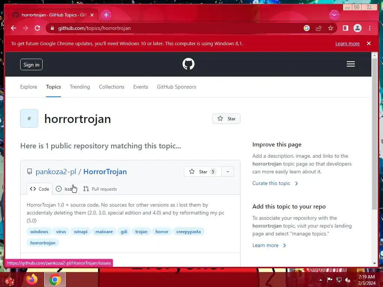Dismiss the Chrome update notification bar
The height and width of the screenshot is (287, 383).
tap(368, 43)
